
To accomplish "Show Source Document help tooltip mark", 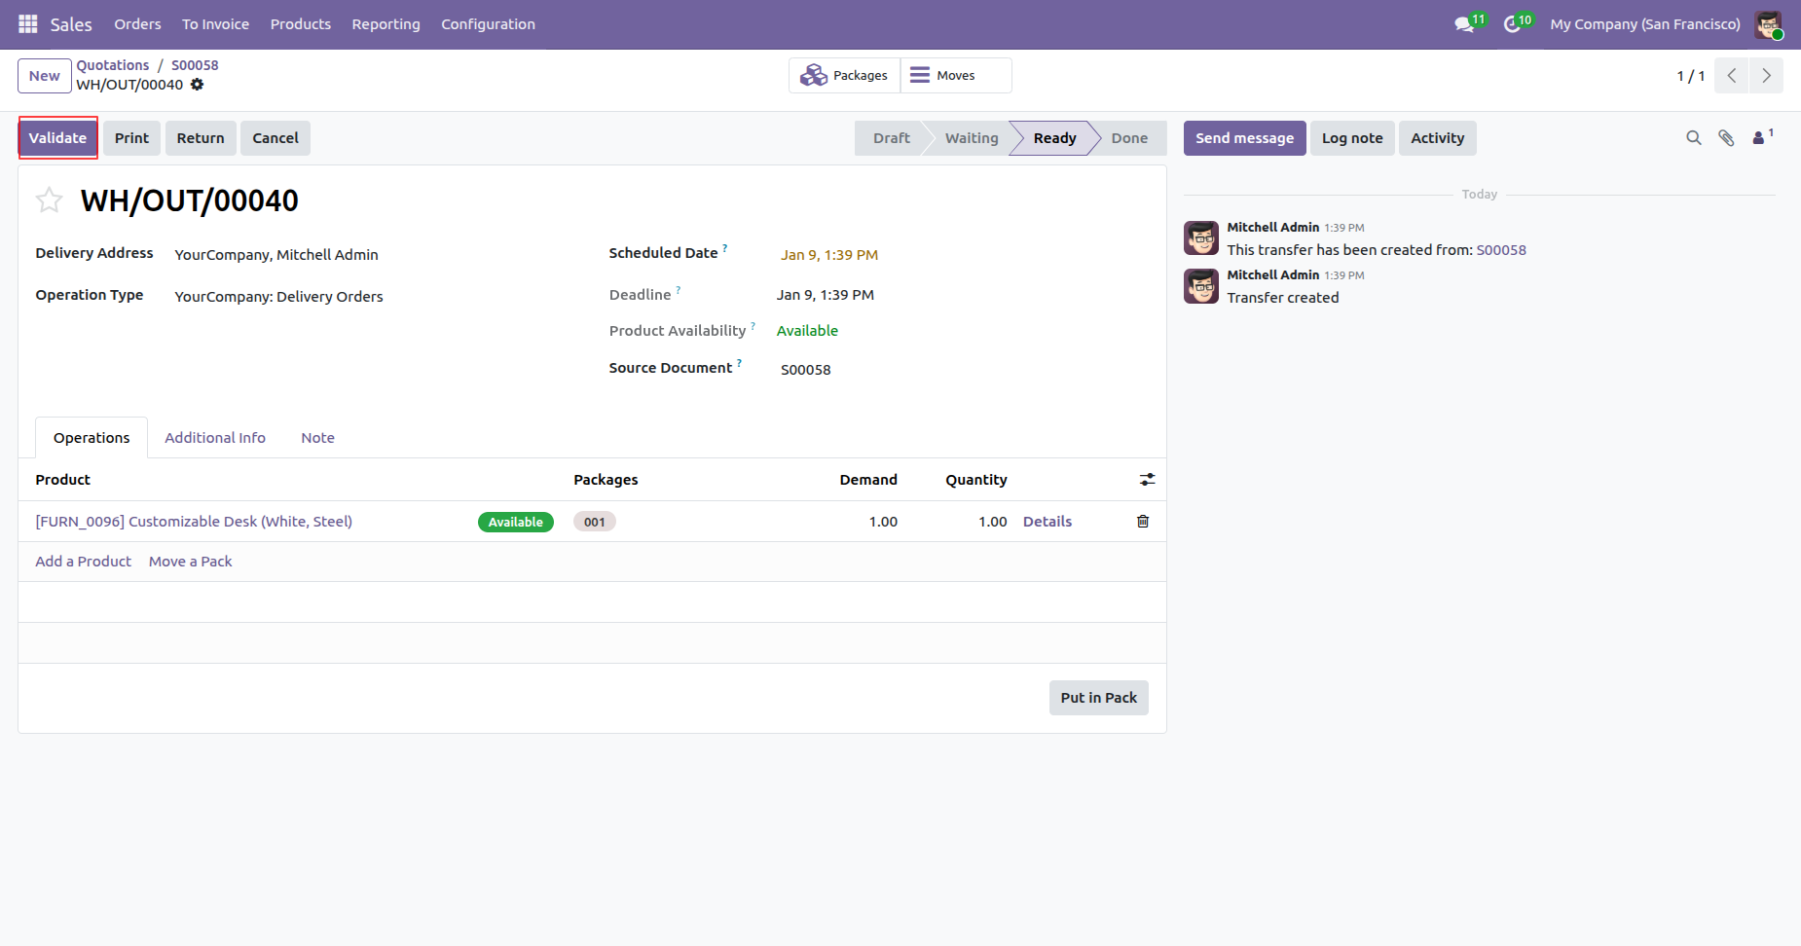I will tap(740, 363).
